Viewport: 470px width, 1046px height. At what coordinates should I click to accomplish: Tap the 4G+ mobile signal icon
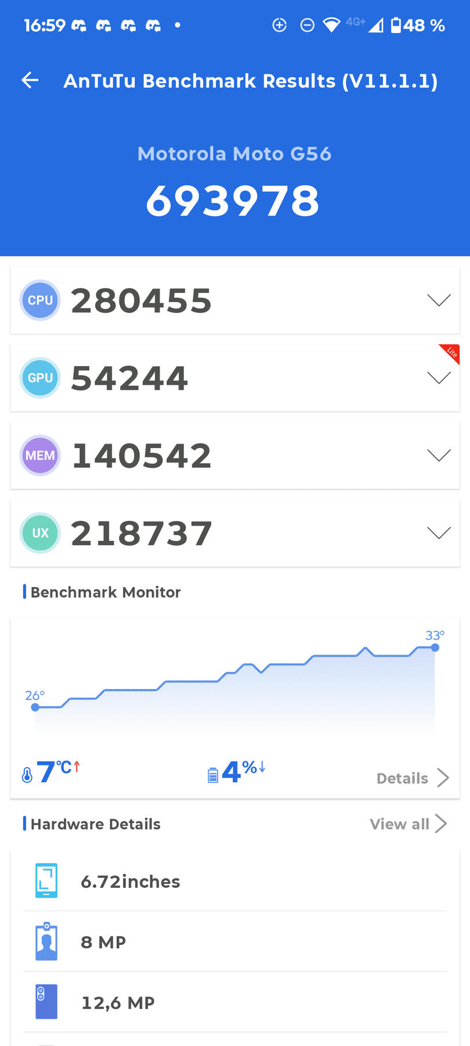[x=364, y=24]
